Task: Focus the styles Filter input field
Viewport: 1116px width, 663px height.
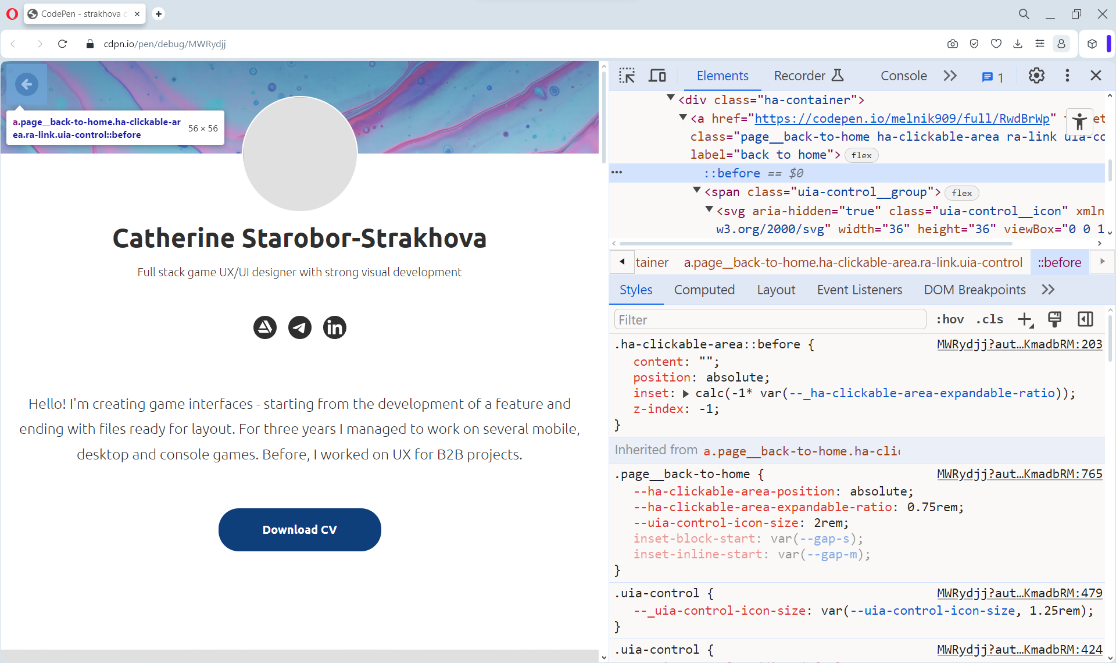Action: point(770,320)
